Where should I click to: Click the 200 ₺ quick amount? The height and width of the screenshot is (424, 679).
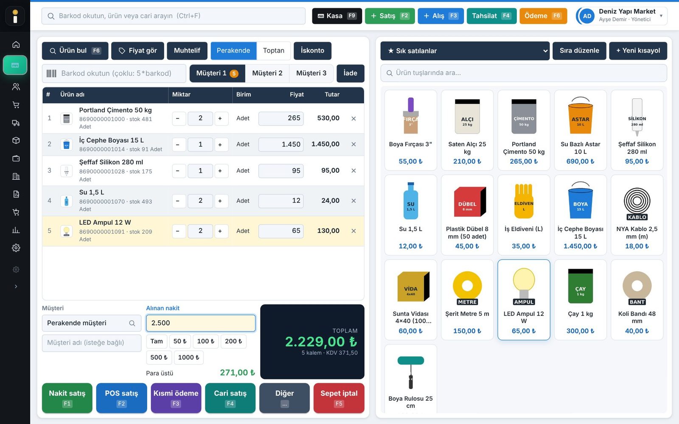pyautogui.click(x=233, y=341)
